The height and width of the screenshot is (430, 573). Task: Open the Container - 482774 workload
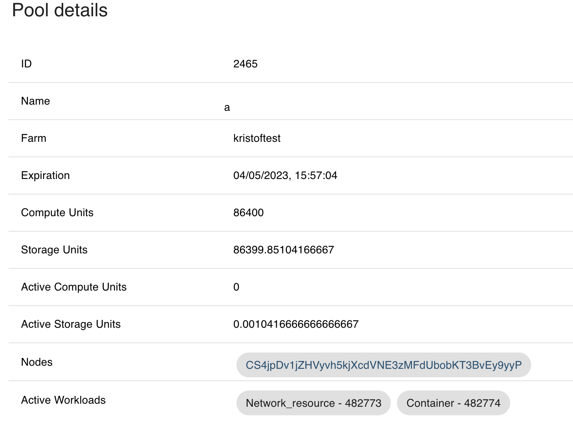(x=453, y=403)
